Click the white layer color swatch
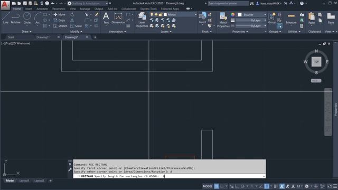The image size is (338, 190). pyautogui.click(x=165, y=14)
